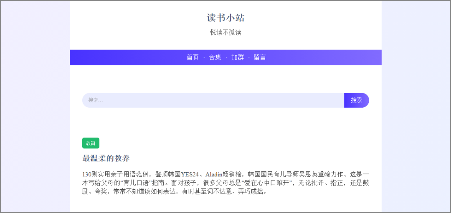Focus the 搜索 text input field

[x=213, y=100]
